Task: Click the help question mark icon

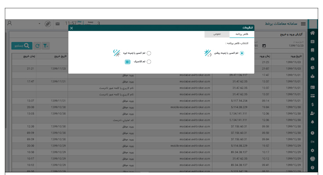Action: 312,168
